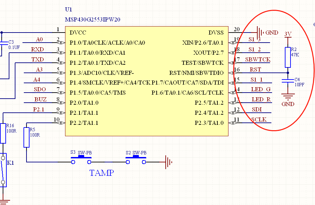Select the P1.0/TA0CLK/ACLK/A0/CA0 pin name
The image size is (315, 205).
(107, 43)
